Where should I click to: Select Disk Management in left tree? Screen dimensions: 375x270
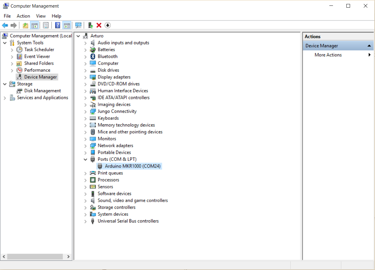pyautogui.click(x=42, y=91)
